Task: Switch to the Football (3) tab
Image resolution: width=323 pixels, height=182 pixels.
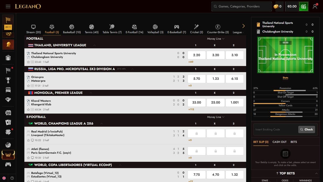Action: pos(52,29)
